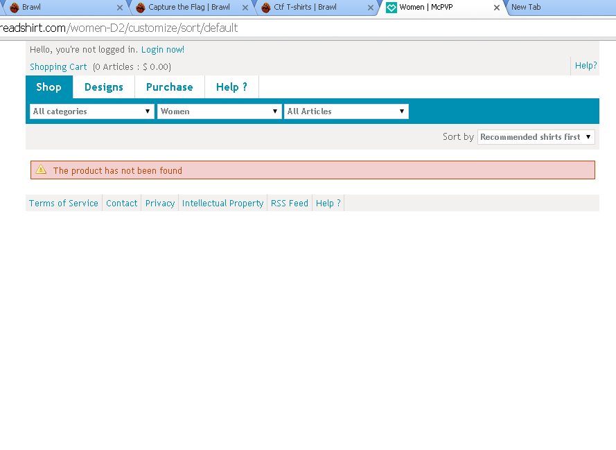Switch to the Designs menu tab
616x450 pixels.
tap(104, 87)
